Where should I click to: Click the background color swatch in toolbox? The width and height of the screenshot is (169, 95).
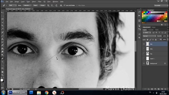point(3,82)
